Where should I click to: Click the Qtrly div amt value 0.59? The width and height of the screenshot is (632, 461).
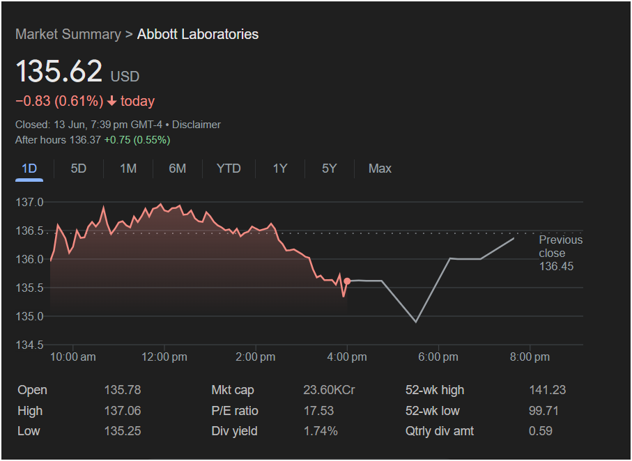tap(541, 431)
